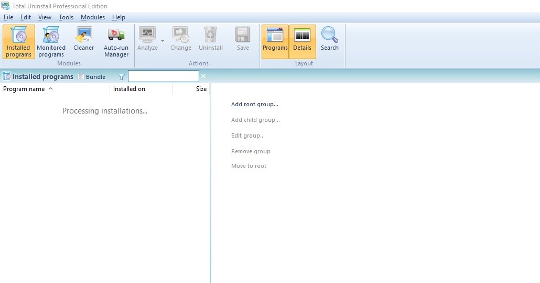Open the File menu
The width and height of the screenshot is (540, 283).
click(x=8, y=17)
